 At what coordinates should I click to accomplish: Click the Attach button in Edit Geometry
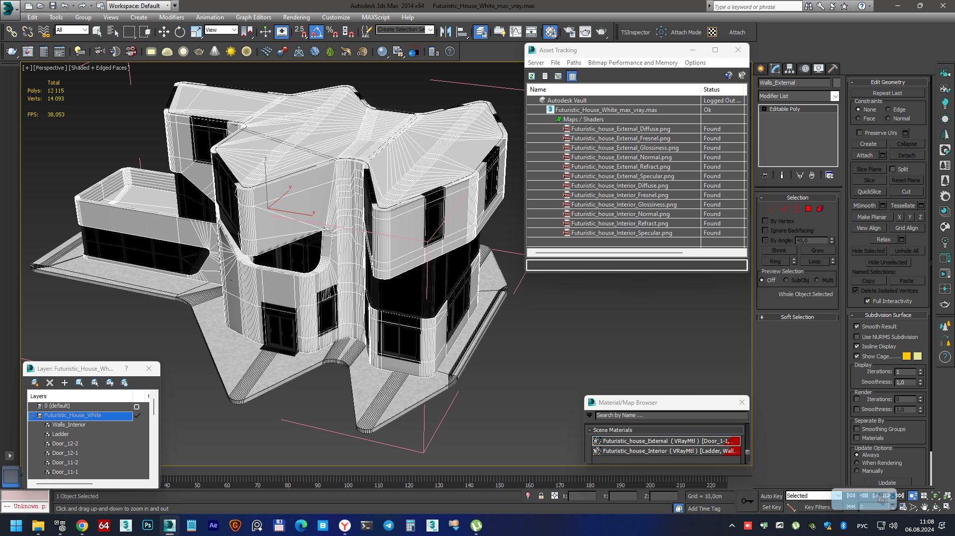pyautogui.click(x=865, y=155)
